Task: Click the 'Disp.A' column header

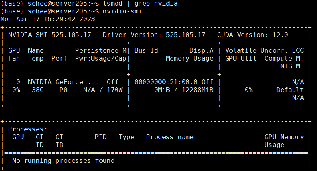Action: pos(201,51)
